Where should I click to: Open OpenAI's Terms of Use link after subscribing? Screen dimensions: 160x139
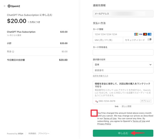click(x=139, y=121)
